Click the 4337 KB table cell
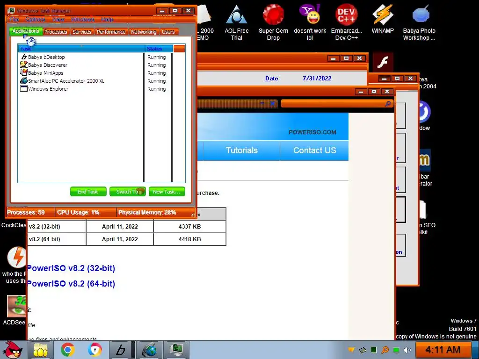This screenshot has height=359, width=479. pyautogui.click(x=190, y=227)
